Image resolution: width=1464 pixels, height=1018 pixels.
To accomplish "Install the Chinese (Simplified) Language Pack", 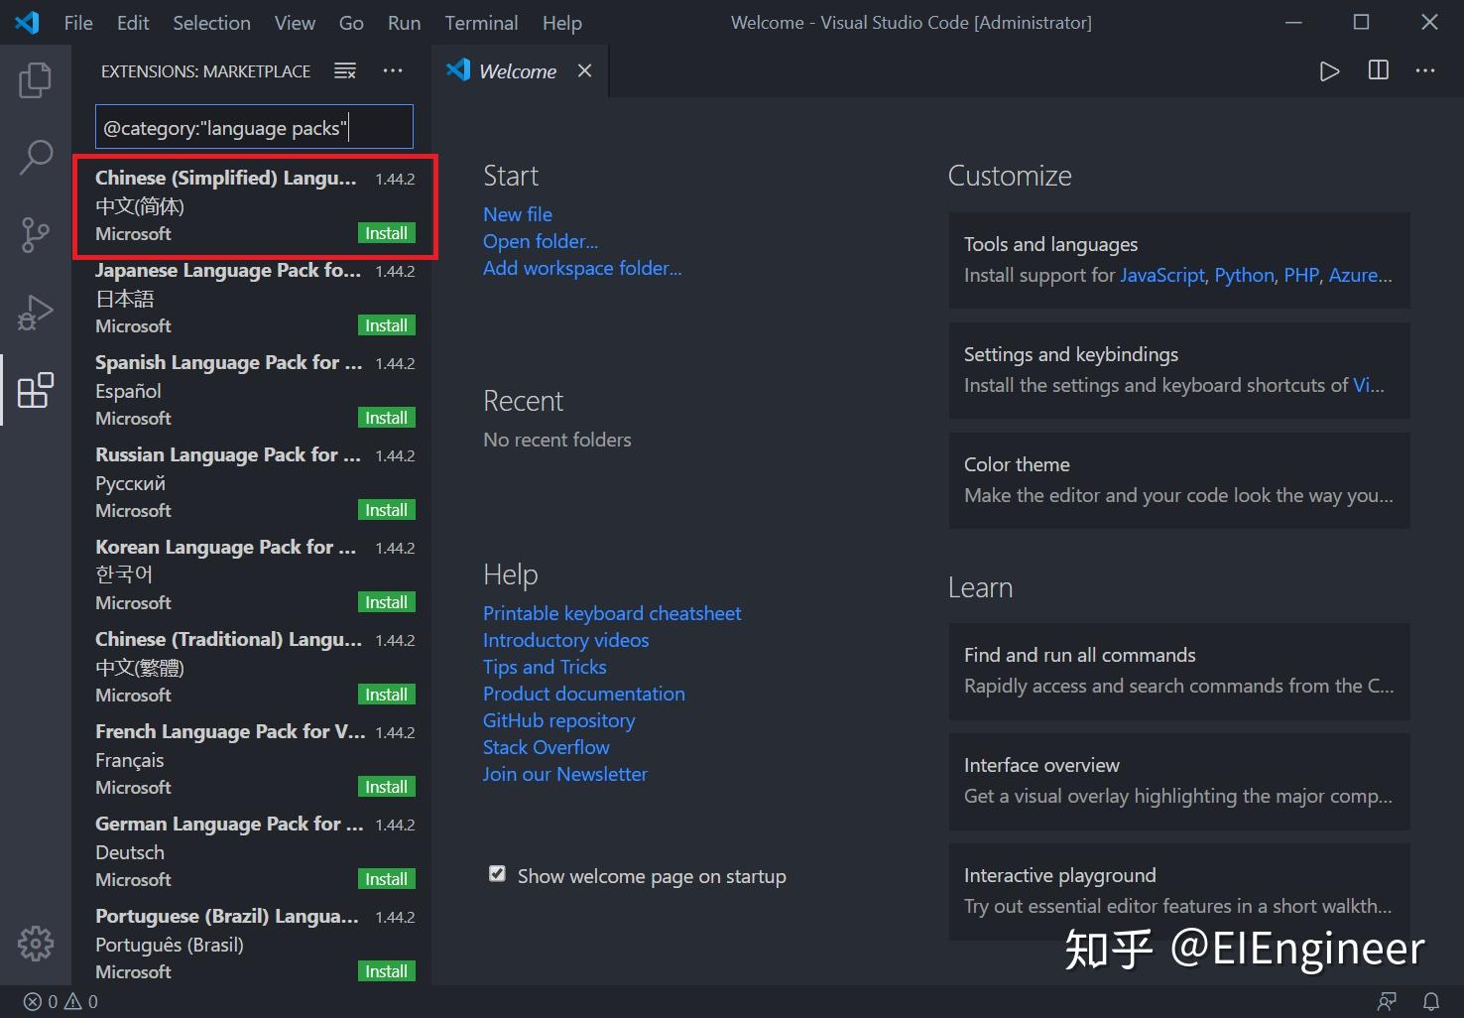I will pyautogui.click(x=386, y=232).
